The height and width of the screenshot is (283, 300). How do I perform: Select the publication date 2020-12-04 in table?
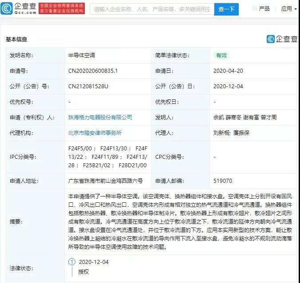228,86
